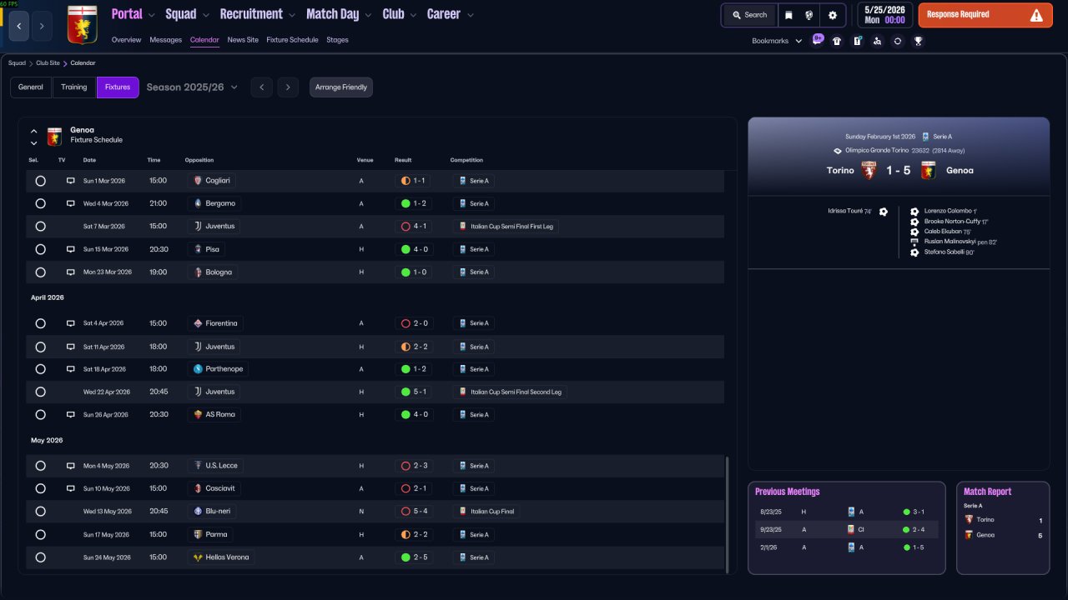
Task: Switch to the General calendar view
Action: tap(31, 87)
